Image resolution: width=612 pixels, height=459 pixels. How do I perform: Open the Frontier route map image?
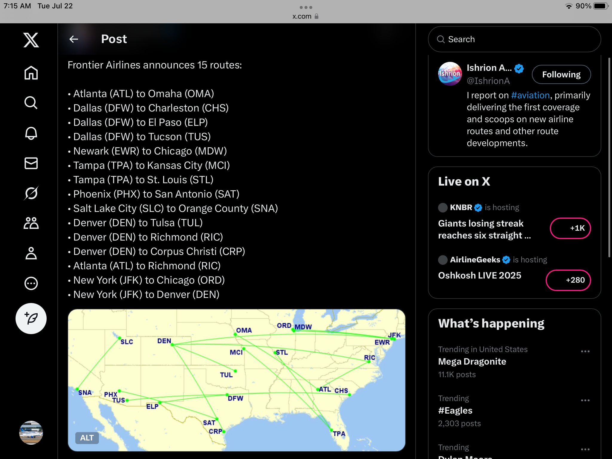click(x=237, y=380)
